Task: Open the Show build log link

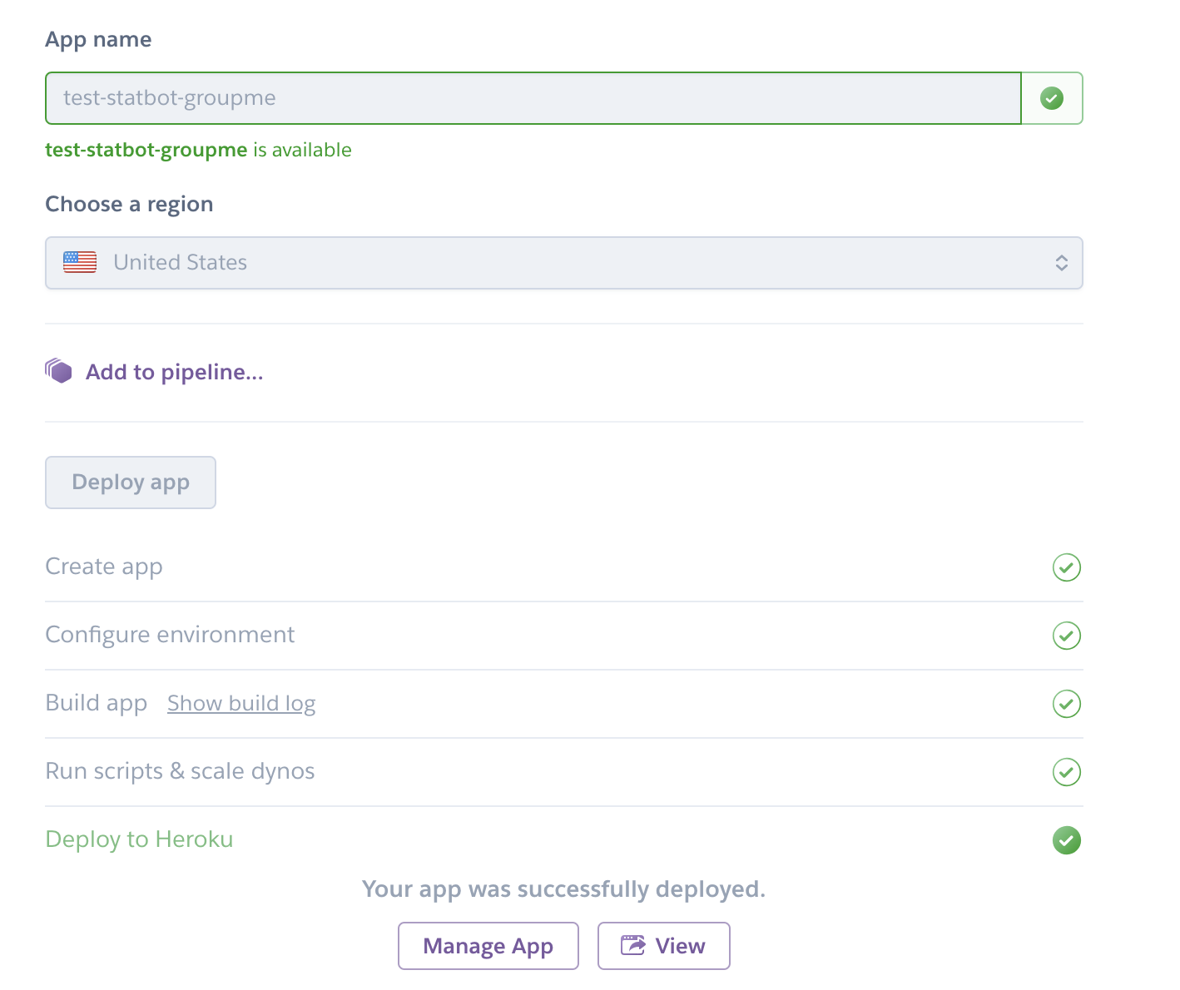Action: pos(241,704)
